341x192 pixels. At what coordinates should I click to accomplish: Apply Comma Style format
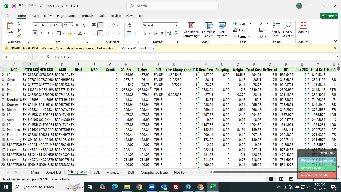pos(162,33)
